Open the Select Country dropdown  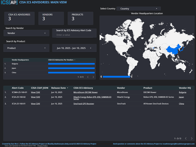139,8
